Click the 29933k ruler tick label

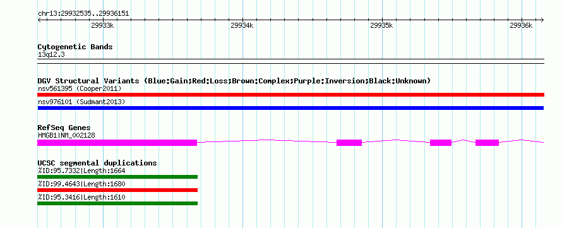pos(102,25)
